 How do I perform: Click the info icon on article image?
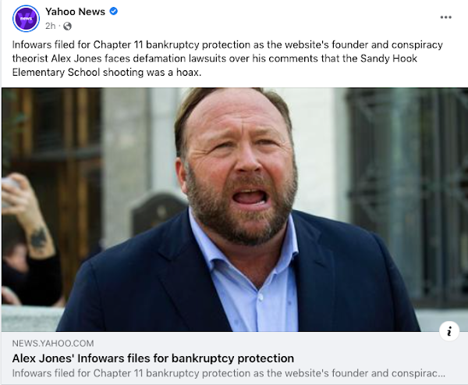coord(449,331)
